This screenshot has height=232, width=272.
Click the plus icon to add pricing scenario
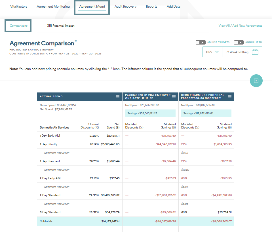pyautogui.click(x=256, y=81)
